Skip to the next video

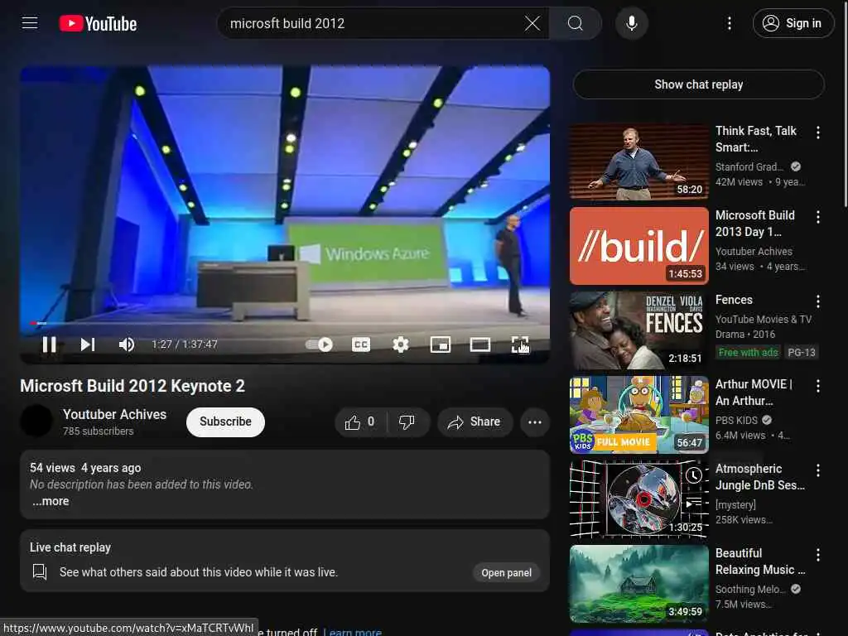point(88,344)
